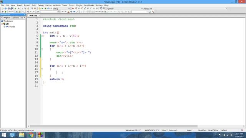This screenshot has width=246, height=138.
Task: Click the Various info debug icon
Action: pos(104,8)
